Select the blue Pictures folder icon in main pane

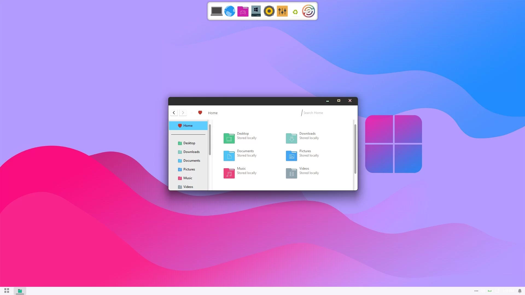tap(291, 156)
